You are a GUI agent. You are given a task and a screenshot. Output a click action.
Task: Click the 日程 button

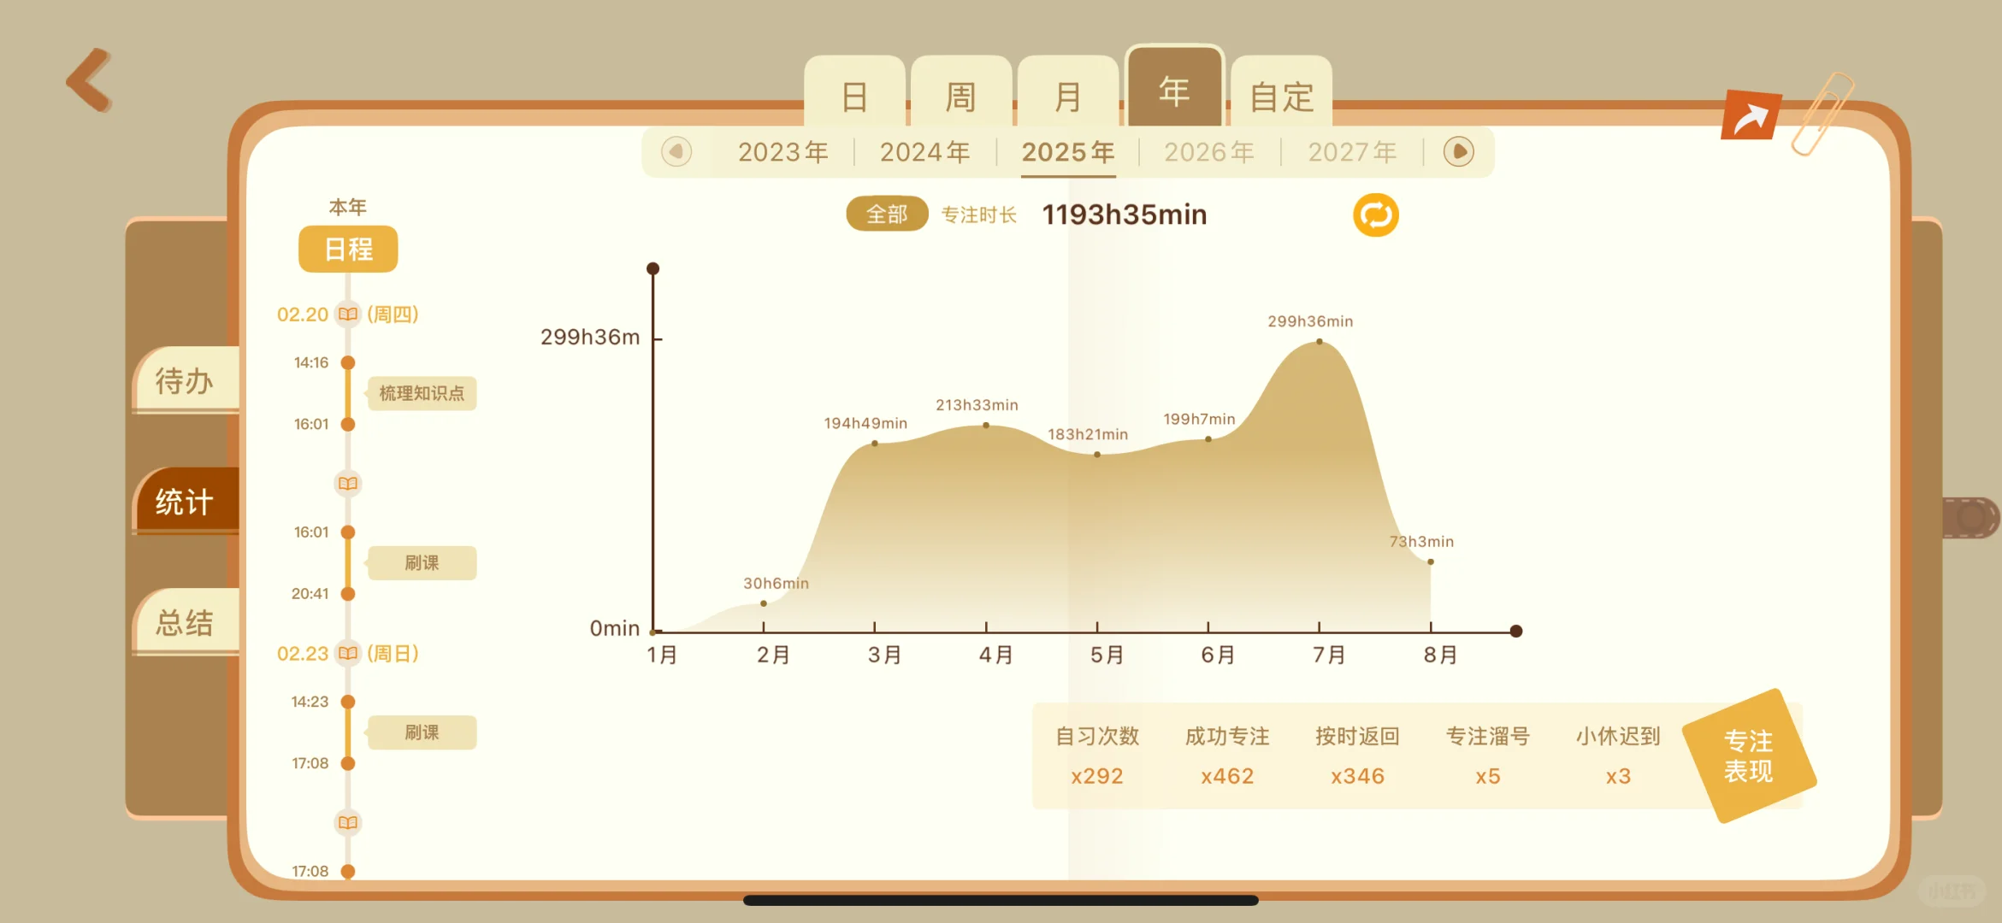point(348,250)
